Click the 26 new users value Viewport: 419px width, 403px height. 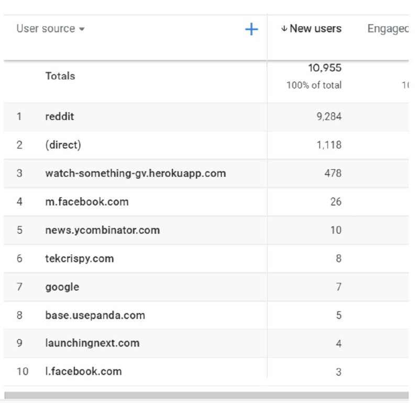pos(336,202)
